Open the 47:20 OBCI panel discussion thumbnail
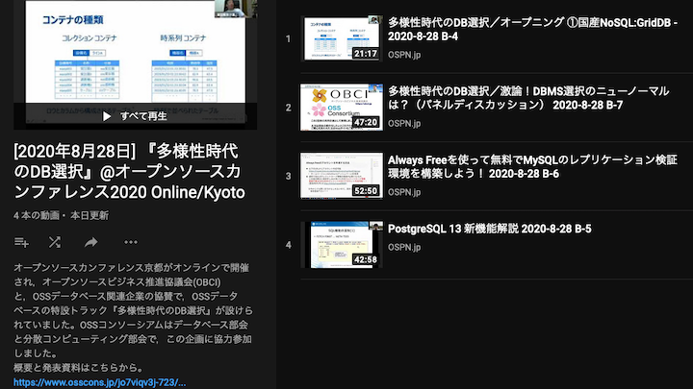 [341, 108]
